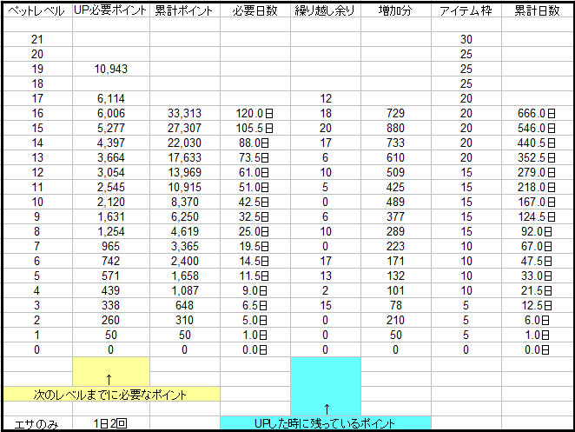The image size is (575, 432).
Task: Select the 必要日数 header cell
Action: 254,10
